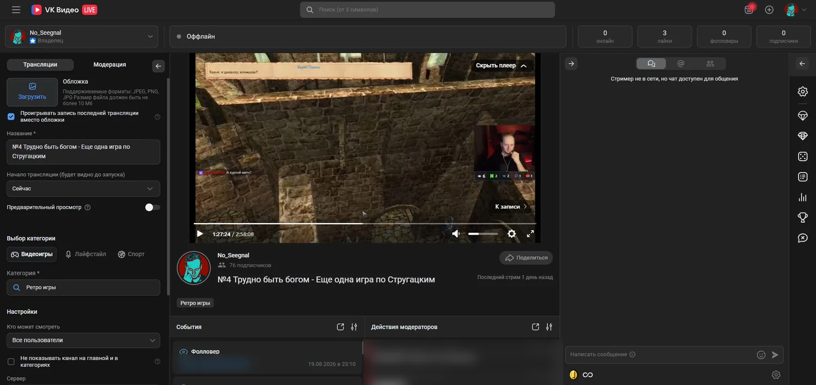Collapse the chat panel with right arrow
Viewport: 816px width, 385px height.
click(571, 64)
